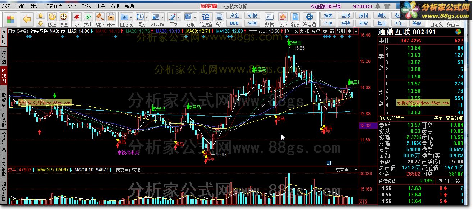The image size is (473, 210).
Task: Click the colorful four-square home icon
Action: click(11, 19)
